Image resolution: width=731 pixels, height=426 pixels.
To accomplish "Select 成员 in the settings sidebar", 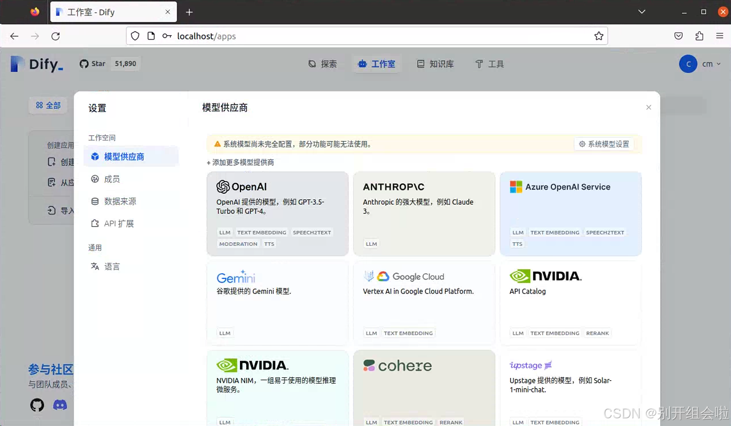I will 112,179.
